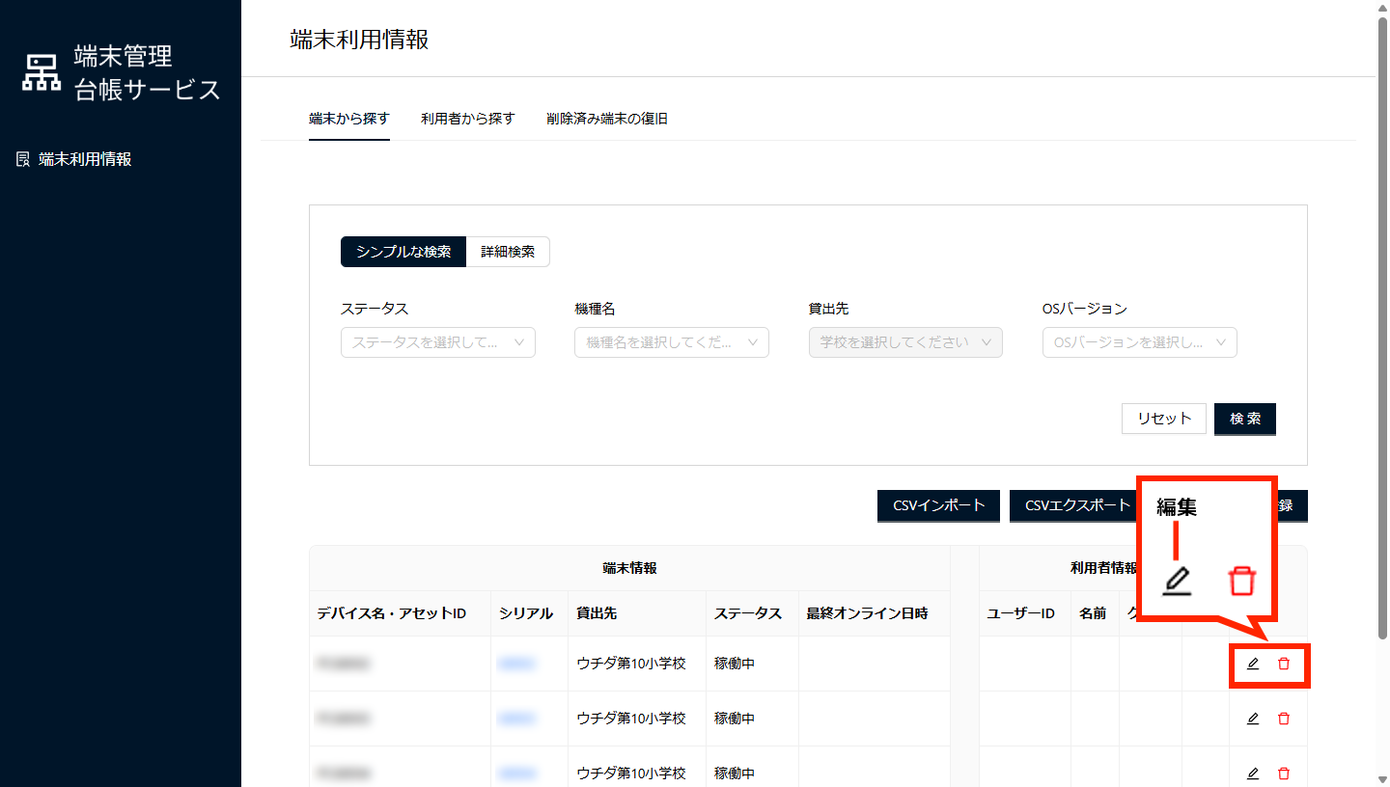Expand the 機種名 dropdown

(671, 342)
